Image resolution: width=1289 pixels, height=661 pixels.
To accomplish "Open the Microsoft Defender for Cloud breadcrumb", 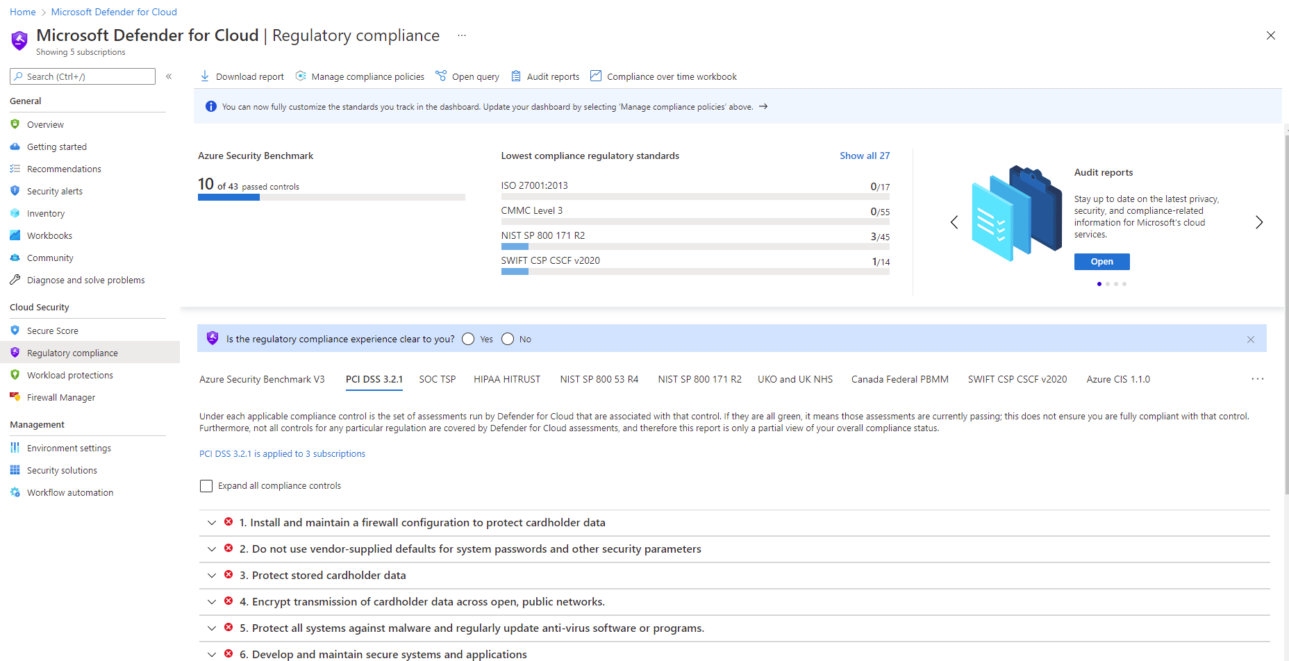I will pos(114,12).
